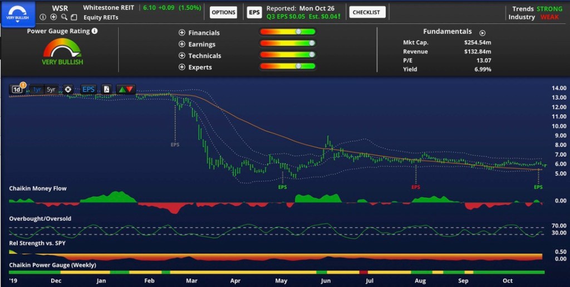Select the 5yr chart timeframe

pos(51,89)
